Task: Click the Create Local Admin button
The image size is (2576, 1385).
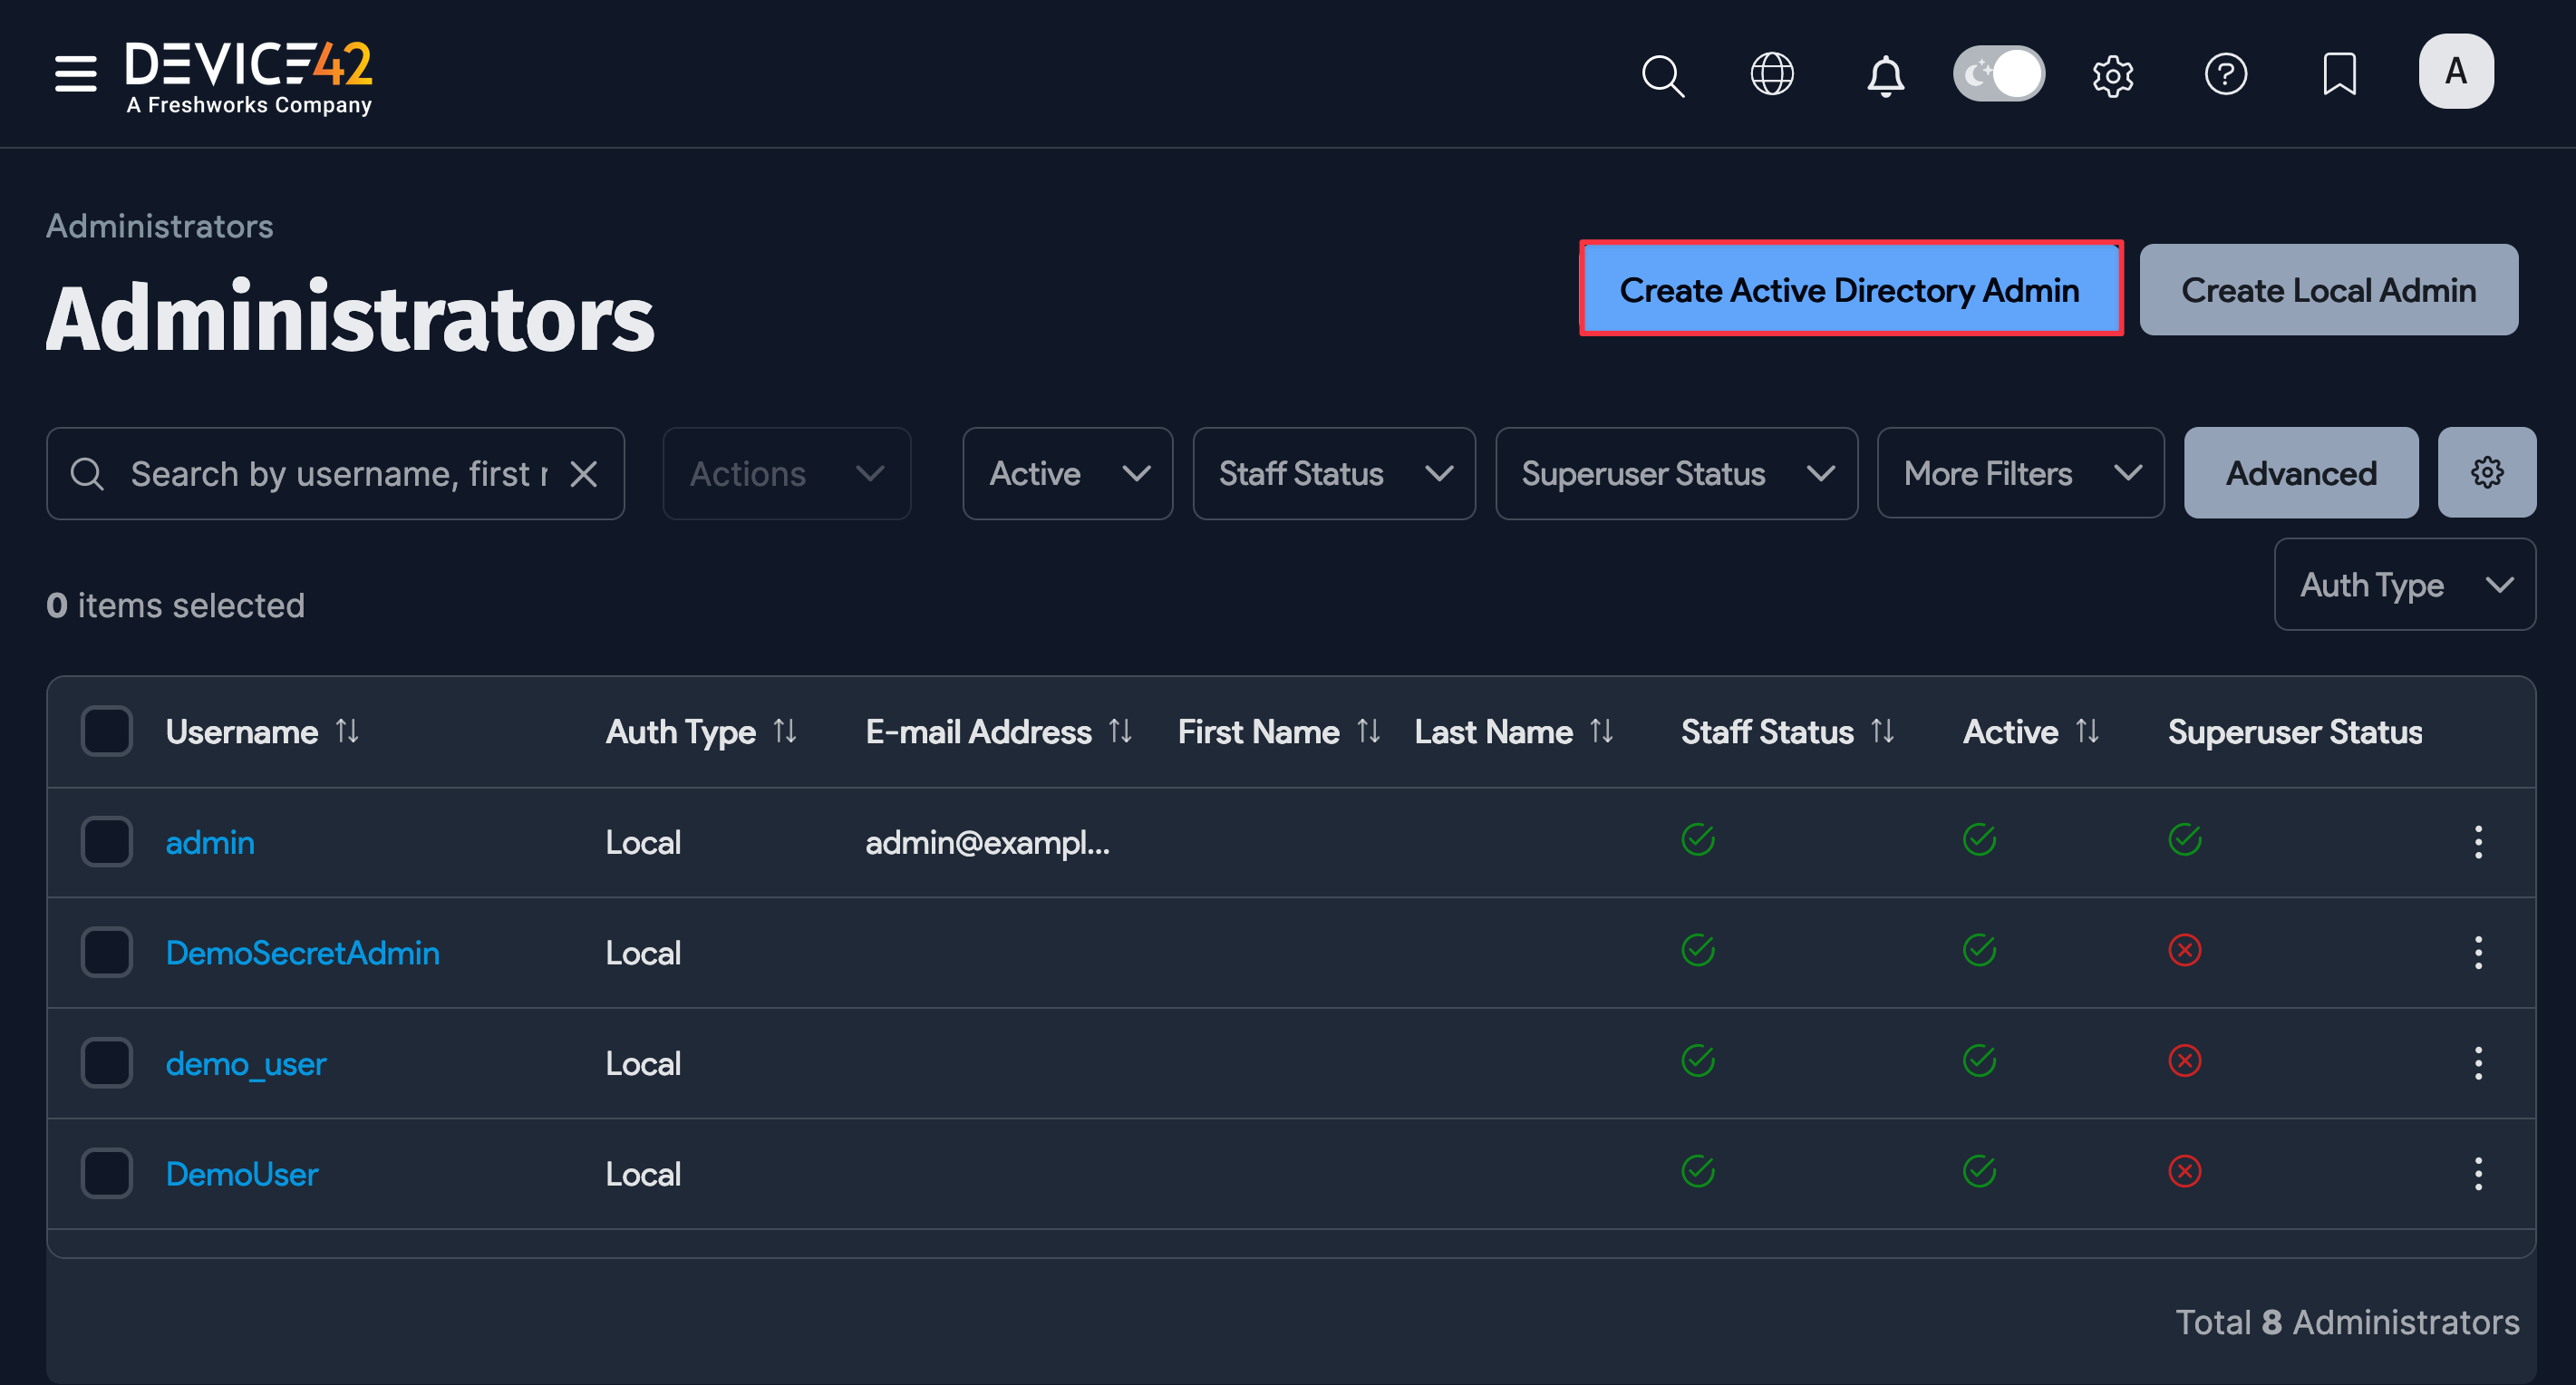Action: [x=2329, y=289]
